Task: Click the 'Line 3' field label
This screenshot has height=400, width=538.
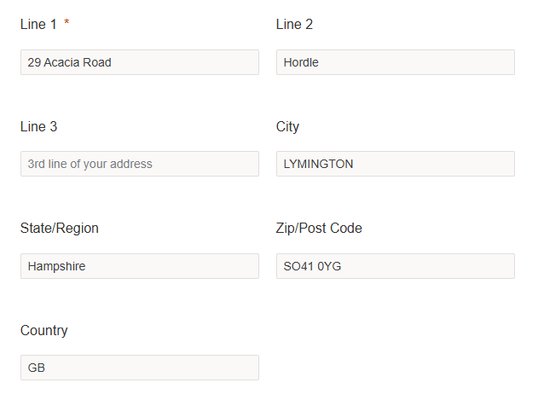Action: [x=38, y=127]
